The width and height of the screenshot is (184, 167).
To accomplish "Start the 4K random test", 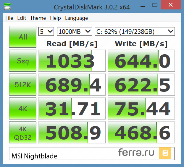I will point(23,109).
